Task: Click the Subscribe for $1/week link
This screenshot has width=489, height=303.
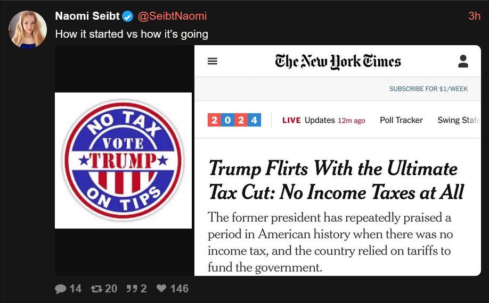Action: [x=428, y=89]
